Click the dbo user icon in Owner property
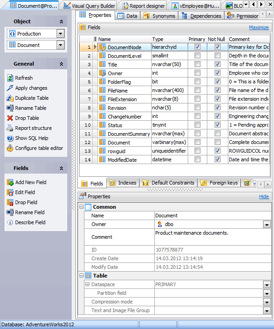274x329 pixels. click(x=160, y=224)
